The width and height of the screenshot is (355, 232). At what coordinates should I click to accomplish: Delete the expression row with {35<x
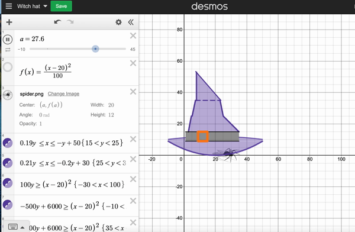click(x=133, y=223)
